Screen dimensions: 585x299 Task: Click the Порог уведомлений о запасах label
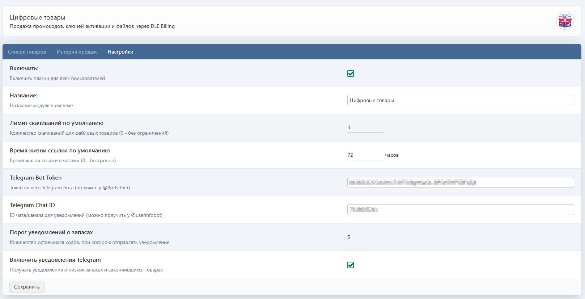click(x=51, y=232)
